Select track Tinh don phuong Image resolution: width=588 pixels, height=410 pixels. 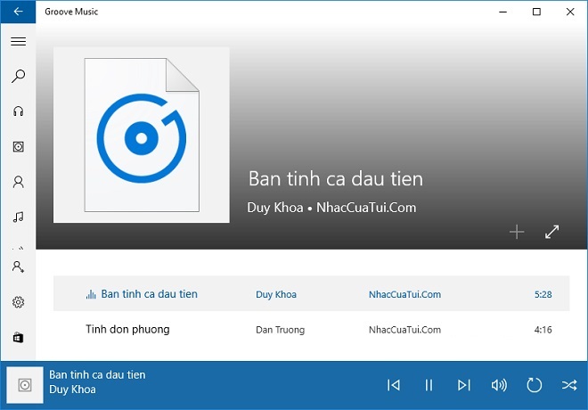point(127,329)
